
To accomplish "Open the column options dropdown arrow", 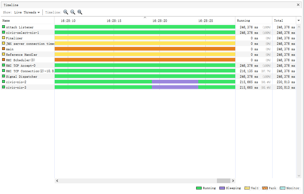I will click(299, 20).
